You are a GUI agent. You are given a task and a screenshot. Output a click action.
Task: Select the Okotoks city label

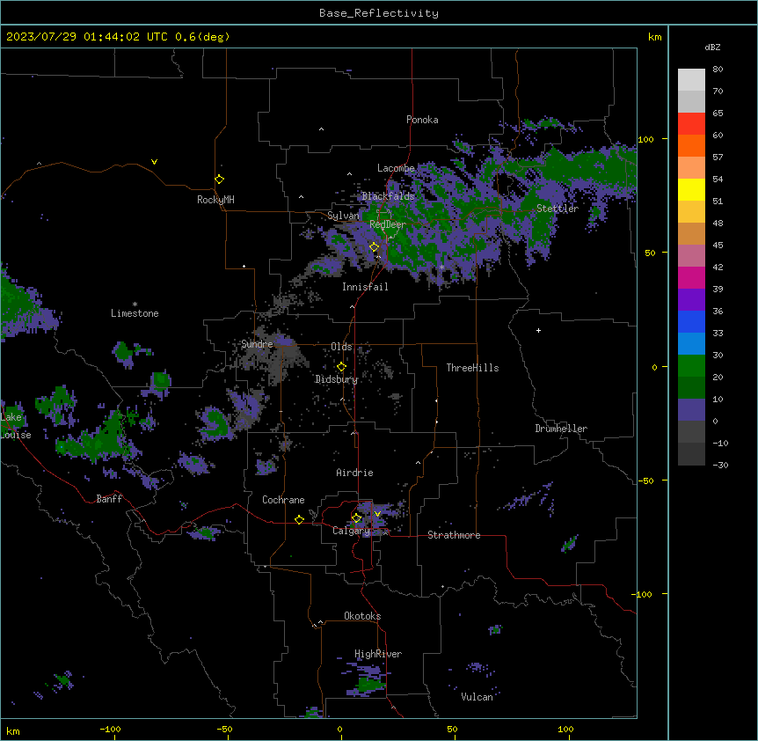(362, 616)
